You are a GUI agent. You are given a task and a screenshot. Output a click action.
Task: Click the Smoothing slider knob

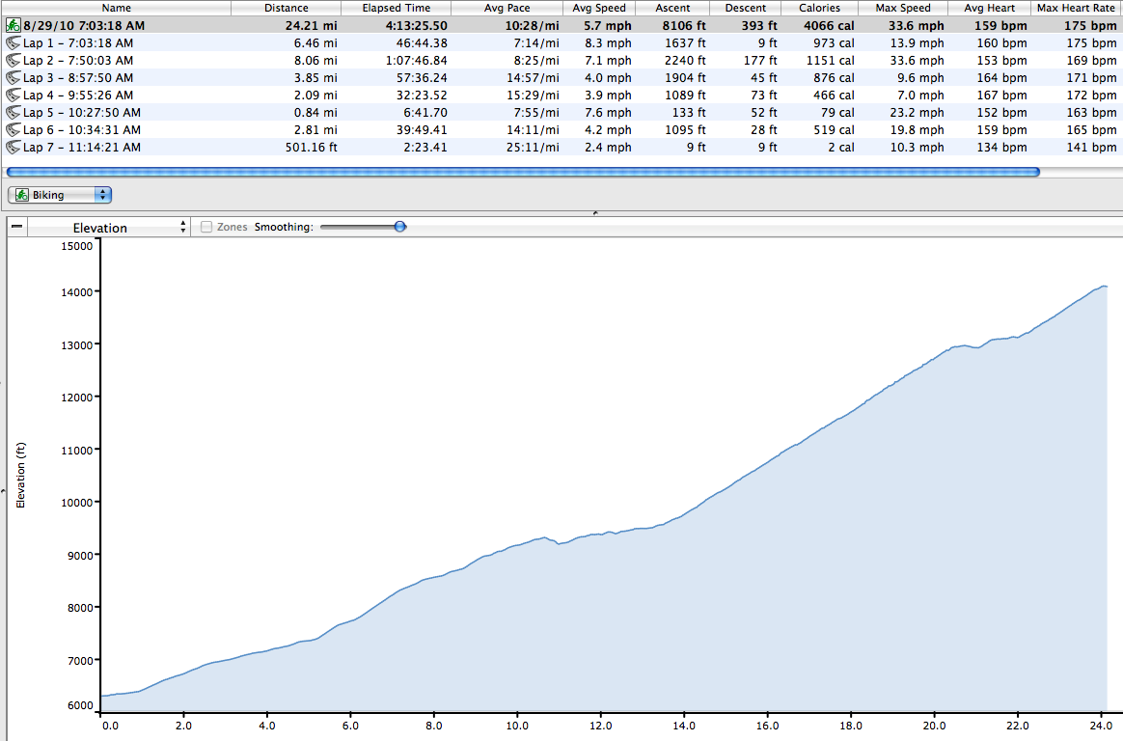click(400, 227)
